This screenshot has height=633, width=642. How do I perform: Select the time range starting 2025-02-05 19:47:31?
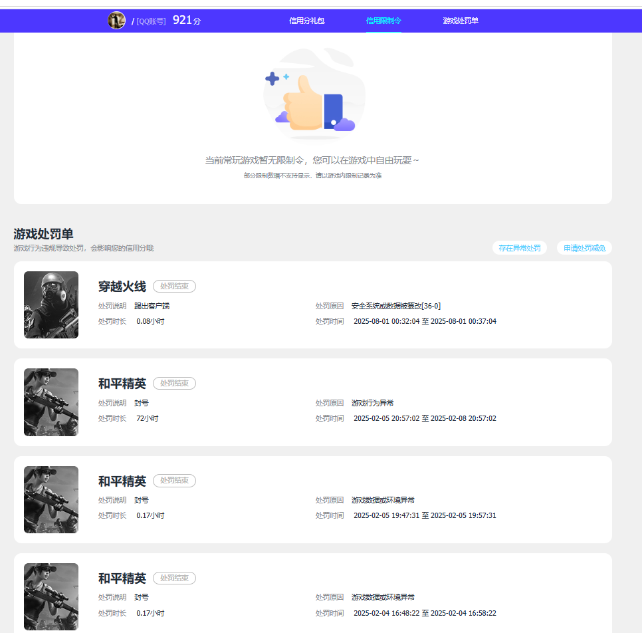point(425,515)
